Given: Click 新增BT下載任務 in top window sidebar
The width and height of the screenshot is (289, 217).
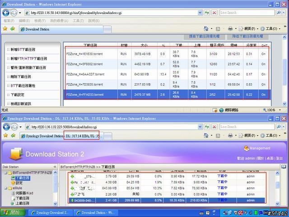Looking at the screenshot, I should click(x=23, y=49).
